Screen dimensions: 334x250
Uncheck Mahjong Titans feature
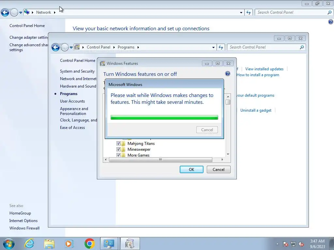pyautogui.click(x=118, y=143)
